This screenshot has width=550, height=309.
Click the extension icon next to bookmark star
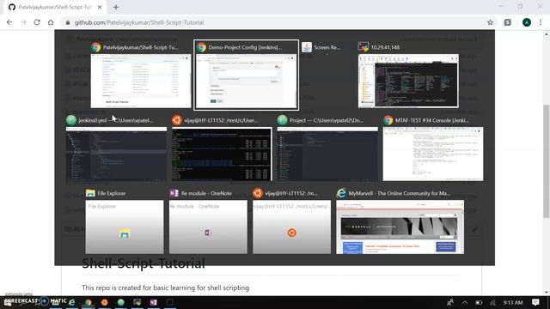[x=508, y=22]
